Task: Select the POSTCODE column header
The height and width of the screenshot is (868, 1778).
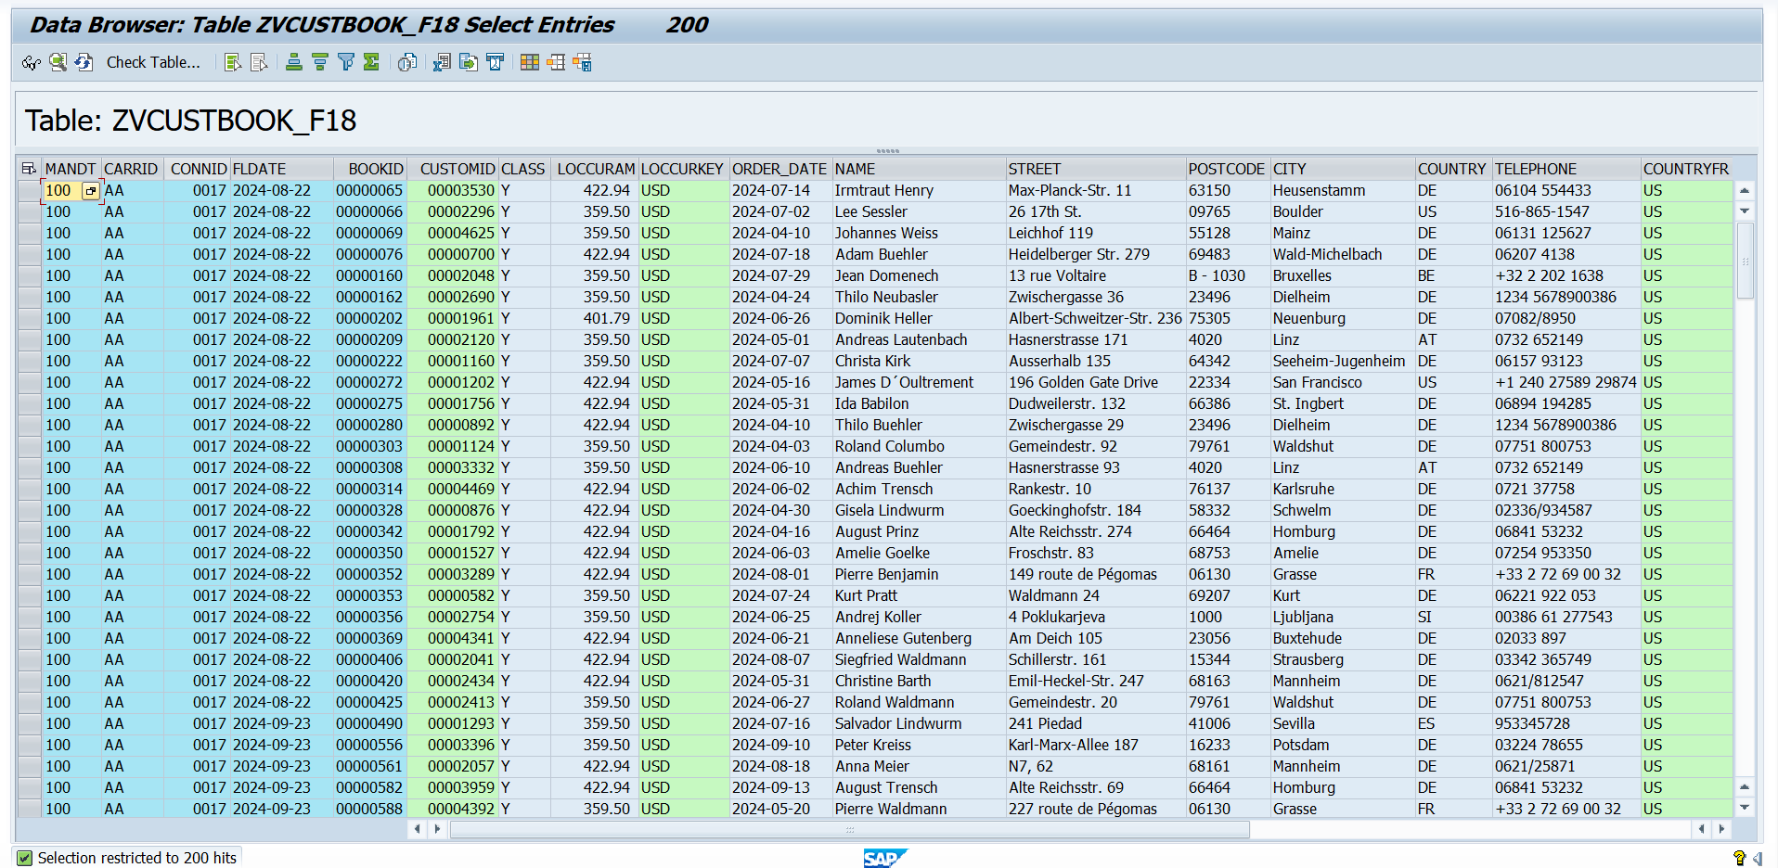Action: (1228, 169)
